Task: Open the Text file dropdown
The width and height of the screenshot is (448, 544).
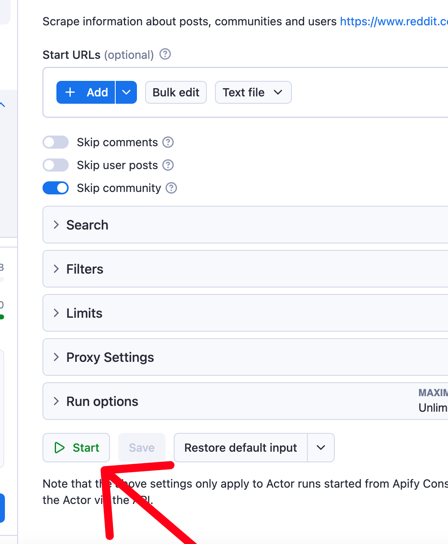Action: [253, 92]
